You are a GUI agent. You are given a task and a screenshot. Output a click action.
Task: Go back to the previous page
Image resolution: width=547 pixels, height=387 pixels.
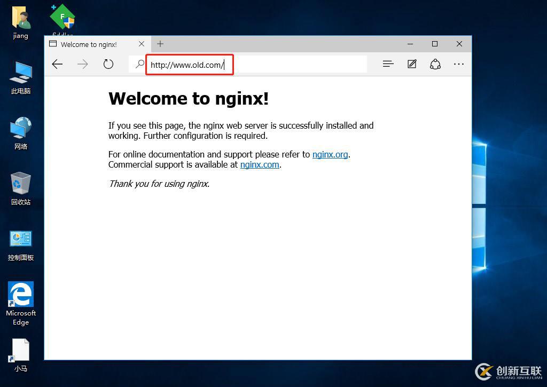57,64
